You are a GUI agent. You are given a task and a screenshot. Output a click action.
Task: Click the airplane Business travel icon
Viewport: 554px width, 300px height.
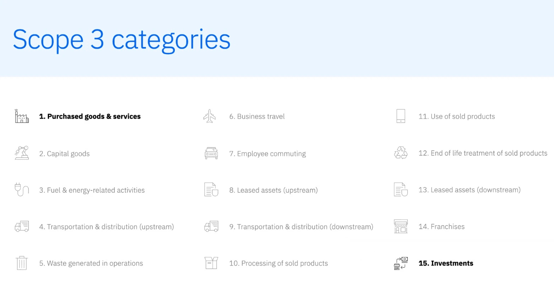210,116
